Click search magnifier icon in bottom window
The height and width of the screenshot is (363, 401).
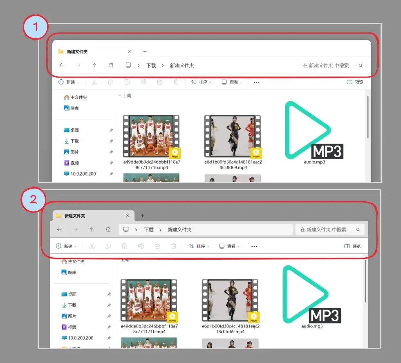[x=358, y=229]
